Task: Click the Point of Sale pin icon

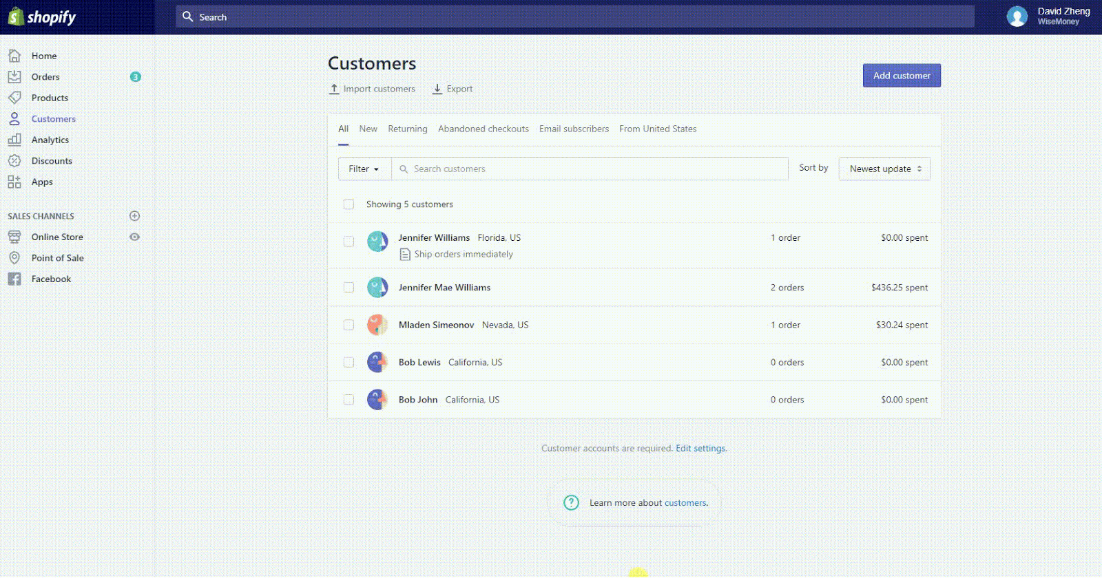Action: tap(14, 258)
